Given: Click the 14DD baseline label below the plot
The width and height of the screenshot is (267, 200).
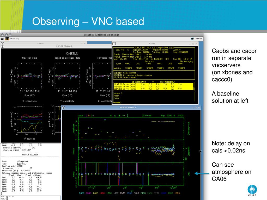Looking at the screenshot, I should pyautogui.click(x=102, y=193).
